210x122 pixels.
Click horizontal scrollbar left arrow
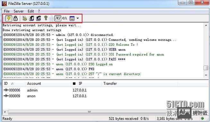tap(5, 112)
